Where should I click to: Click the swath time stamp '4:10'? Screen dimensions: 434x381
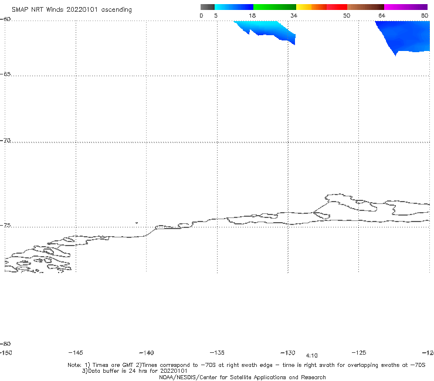pos(311,356)
